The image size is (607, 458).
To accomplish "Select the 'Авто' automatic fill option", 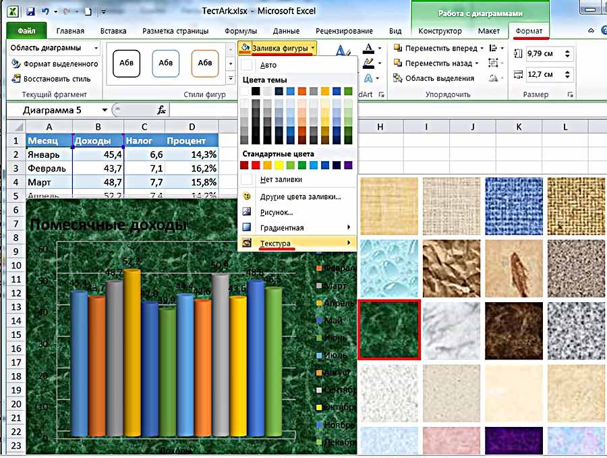I will (x=268, y=65).
